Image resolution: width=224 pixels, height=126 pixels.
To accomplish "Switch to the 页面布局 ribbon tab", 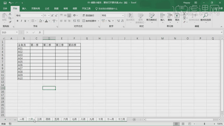I will [x=36, y=9].
